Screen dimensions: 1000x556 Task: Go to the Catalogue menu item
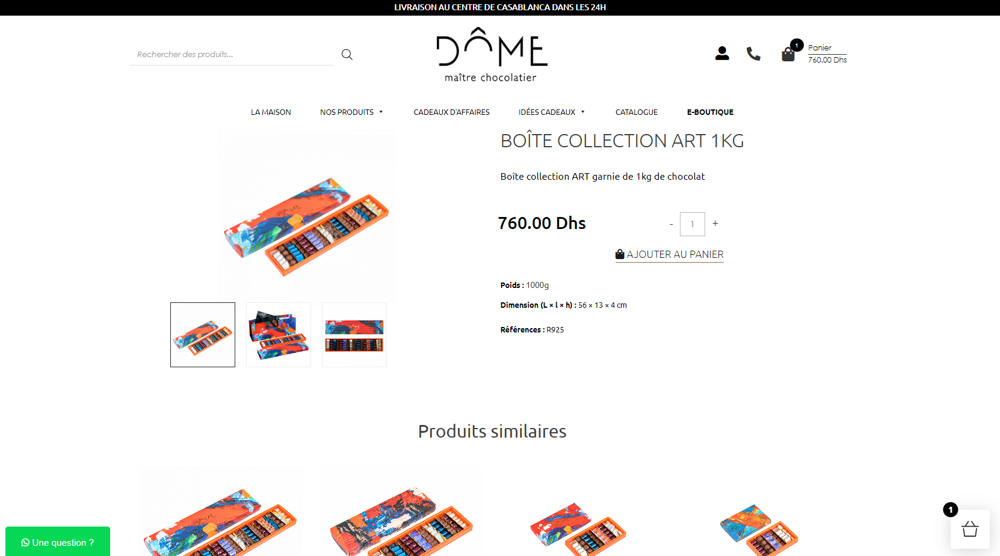(637, 112)
